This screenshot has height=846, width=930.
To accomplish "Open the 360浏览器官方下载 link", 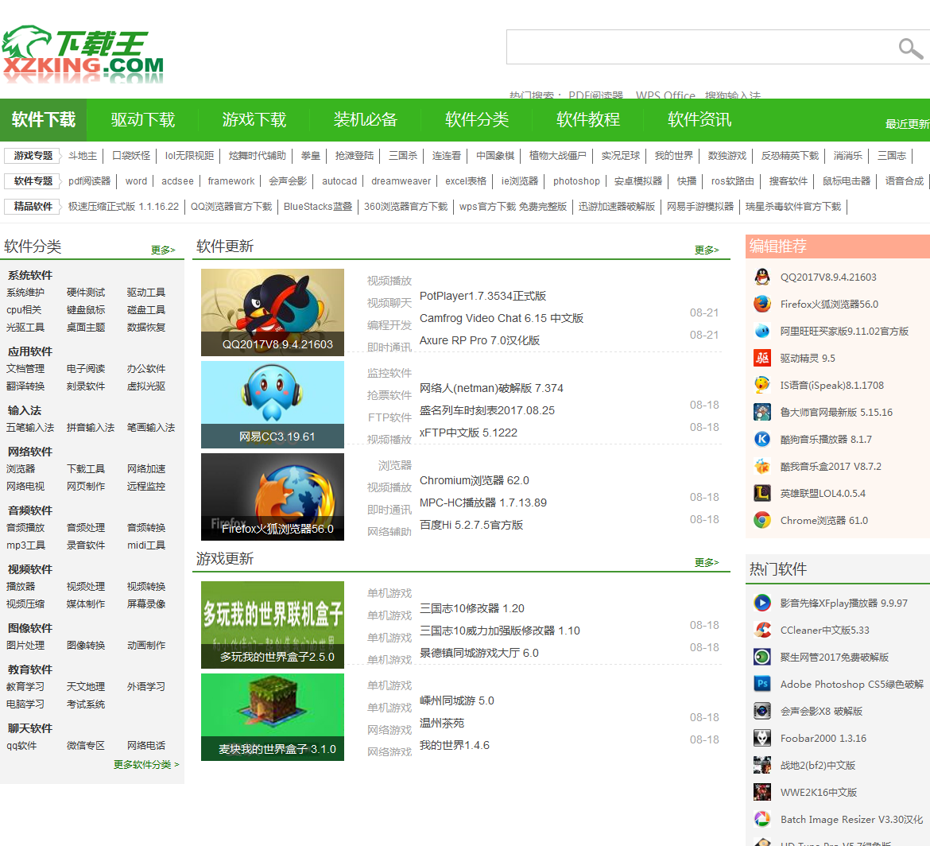I will tap(405, 207).
